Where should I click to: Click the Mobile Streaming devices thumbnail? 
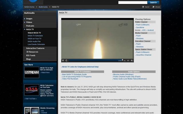point(32,111)
